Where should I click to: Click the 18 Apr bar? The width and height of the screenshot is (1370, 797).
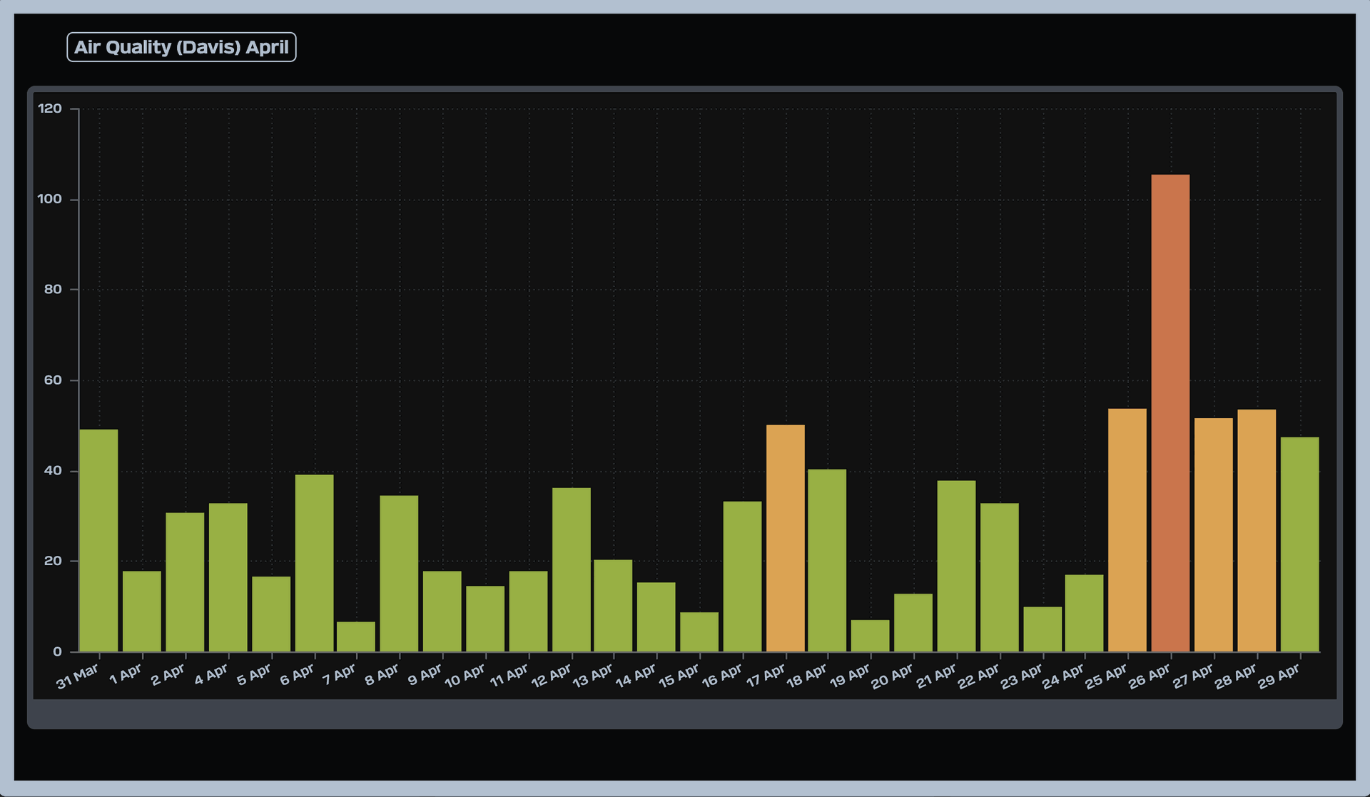[827, 561]
